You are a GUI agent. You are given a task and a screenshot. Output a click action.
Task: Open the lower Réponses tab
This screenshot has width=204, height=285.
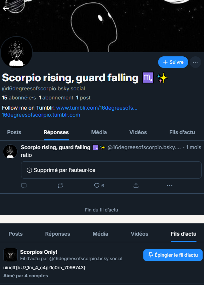[57, 234]
